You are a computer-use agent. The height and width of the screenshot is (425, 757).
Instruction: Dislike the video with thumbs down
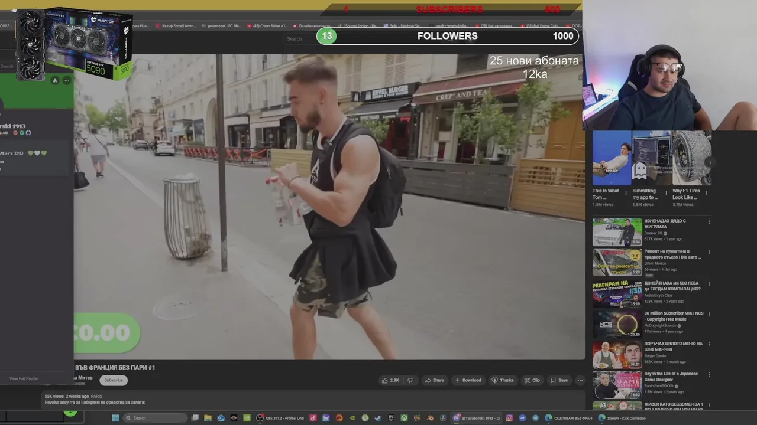(x=410, y=380)
